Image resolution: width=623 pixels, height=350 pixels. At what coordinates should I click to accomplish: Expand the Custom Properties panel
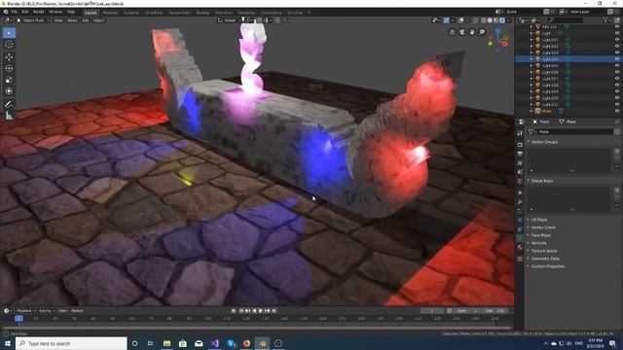pos(547,266)
